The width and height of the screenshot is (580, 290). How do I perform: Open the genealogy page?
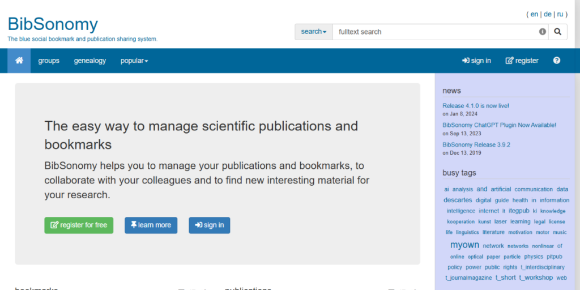[90, 61]
